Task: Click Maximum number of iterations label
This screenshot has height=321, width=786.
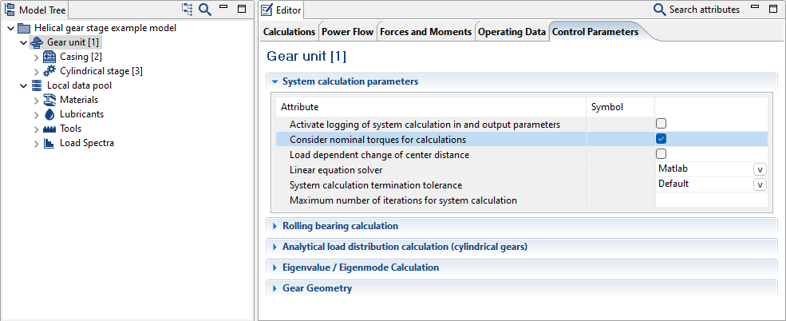Action: click(403, 200)
